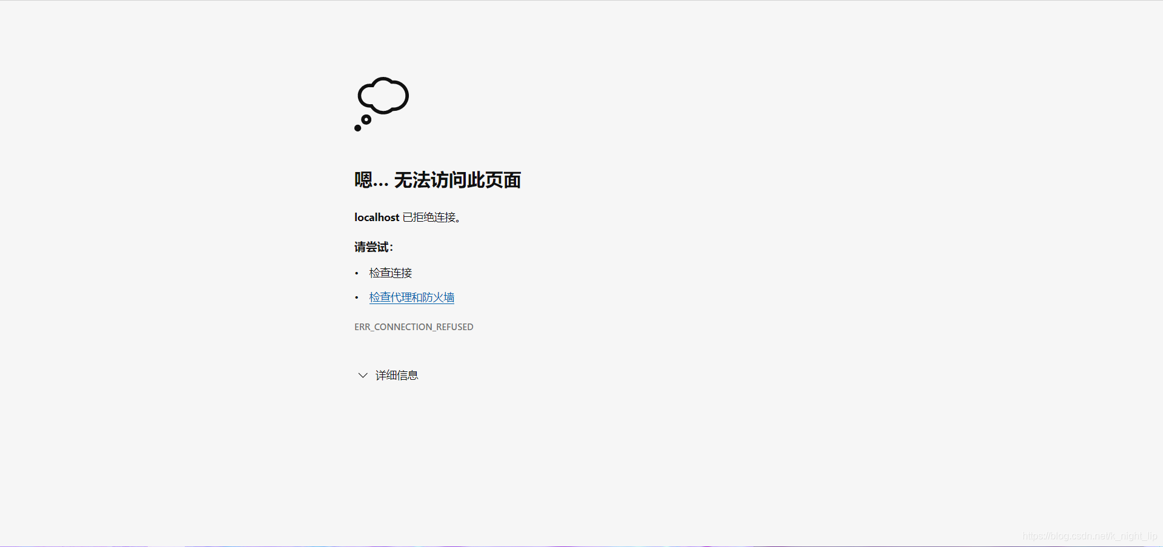The width and height of the screenshot is (1163, 547).
Task: Click the heading 嗯…无法访问此页面
Action: tap(437, 180)
